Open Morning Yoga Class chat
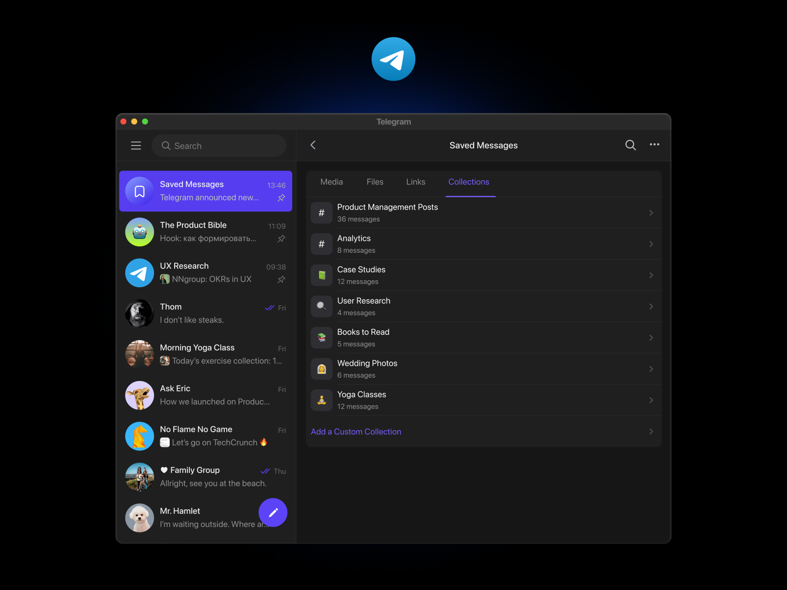 coord(206,354)
